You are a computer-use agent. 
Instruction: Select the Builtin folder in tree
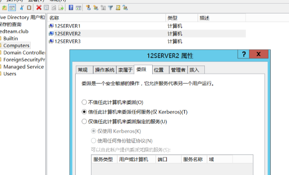click(10, 38)
